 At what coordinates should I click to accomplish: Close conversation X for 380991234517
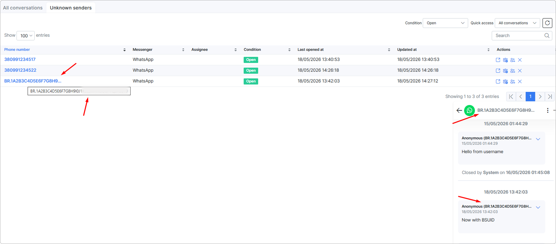tap(520, 60)
